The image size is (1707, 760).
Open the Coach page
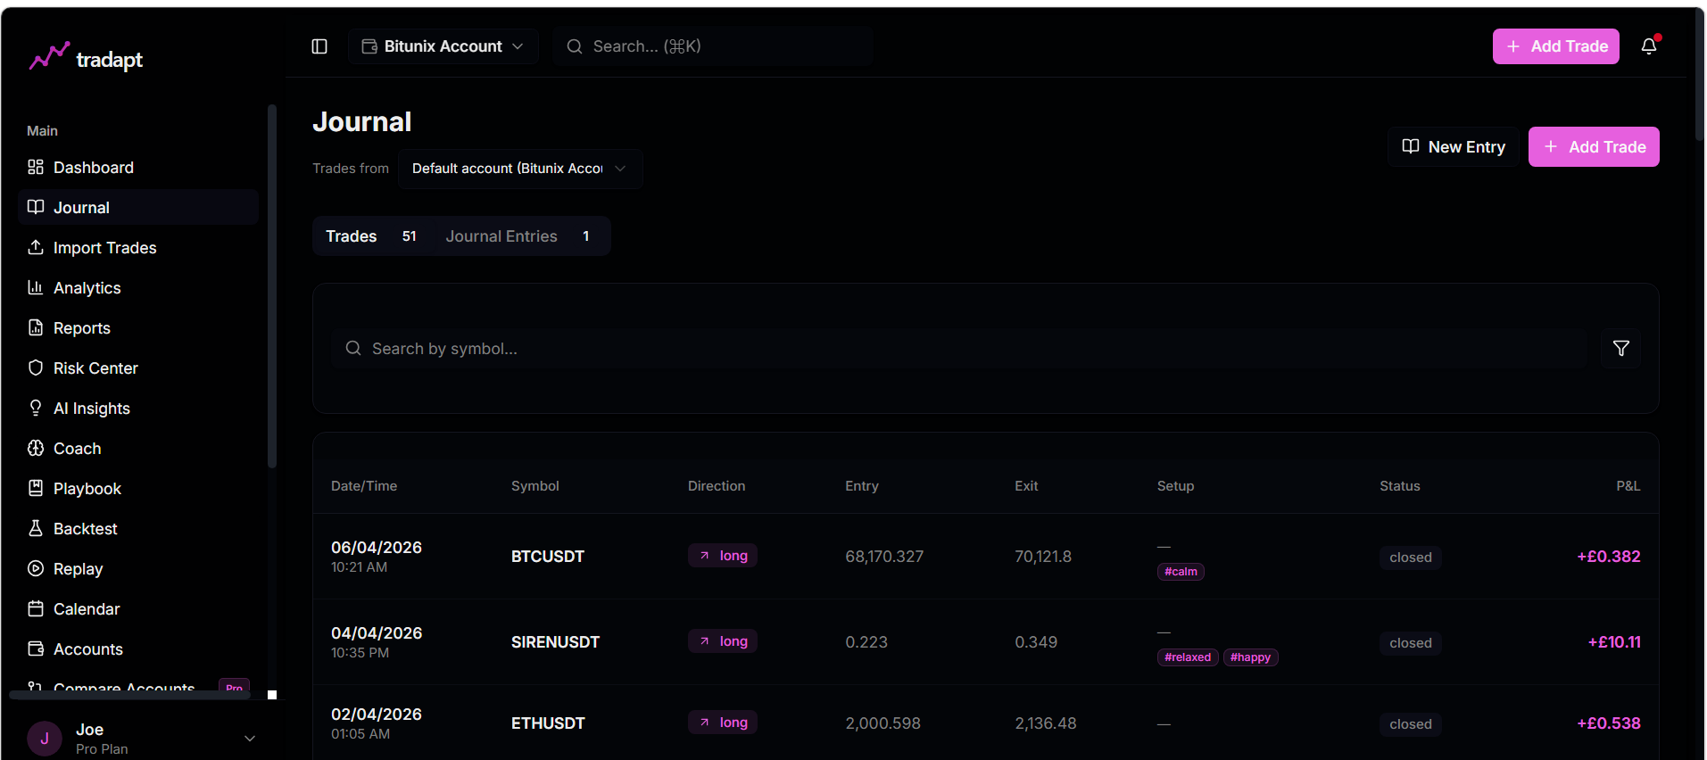point(138,448)
